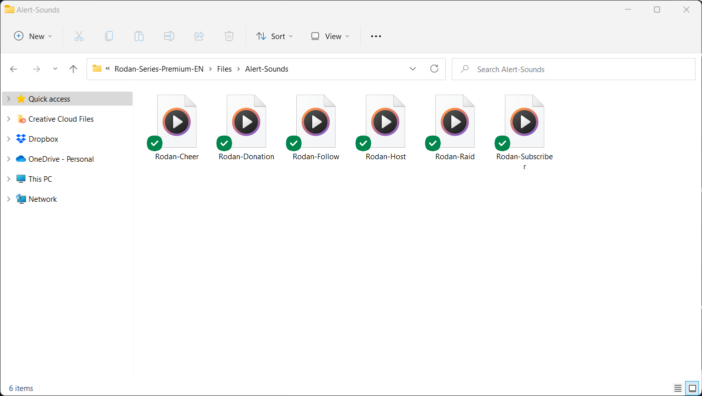702x396 pixels.
Task: Click the Cut scissors icon in toolbar
Action: (79, 36)
